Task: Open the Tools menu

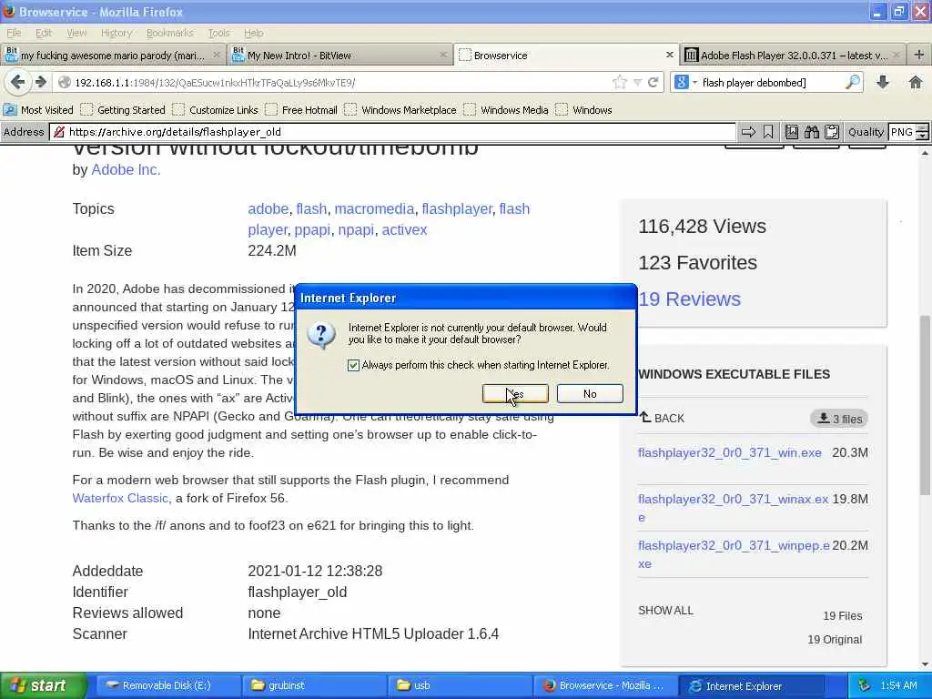Action: [218, 33]
